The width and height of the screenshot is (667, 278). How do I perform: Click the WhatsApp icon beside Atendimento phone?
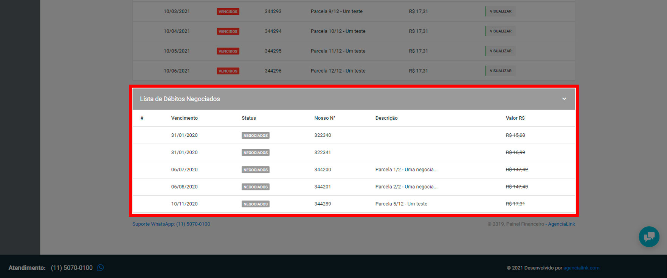tap(101, 267)
